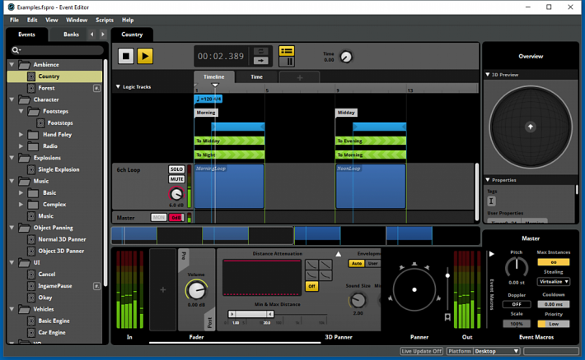The width and height of the screenshot is (585, 360).
Task: Click the FMOD Studio app icon in title bar
Action: [12, 7]
